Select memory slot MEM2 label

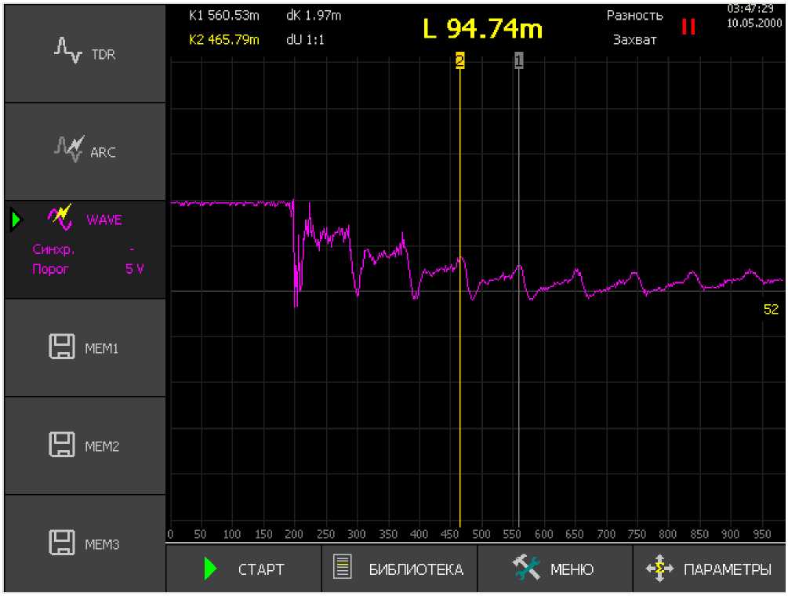click(x=102, y=446)
